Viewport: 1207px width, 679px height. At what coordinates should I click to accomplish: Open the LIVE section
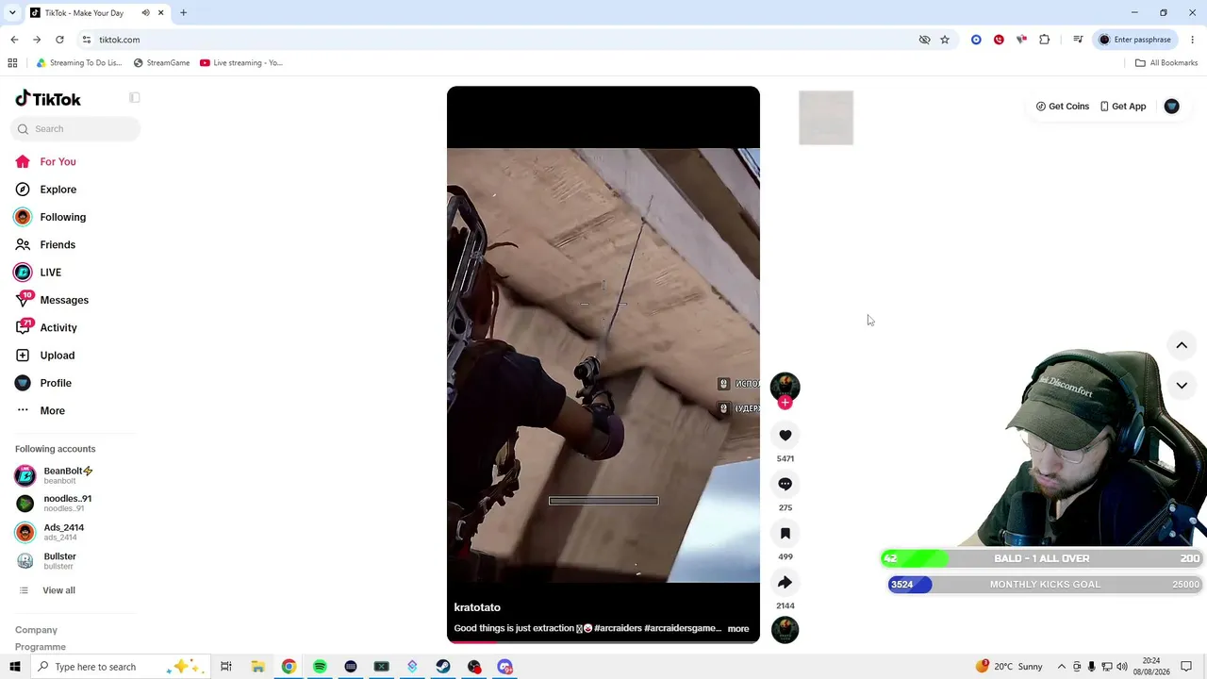50,273
